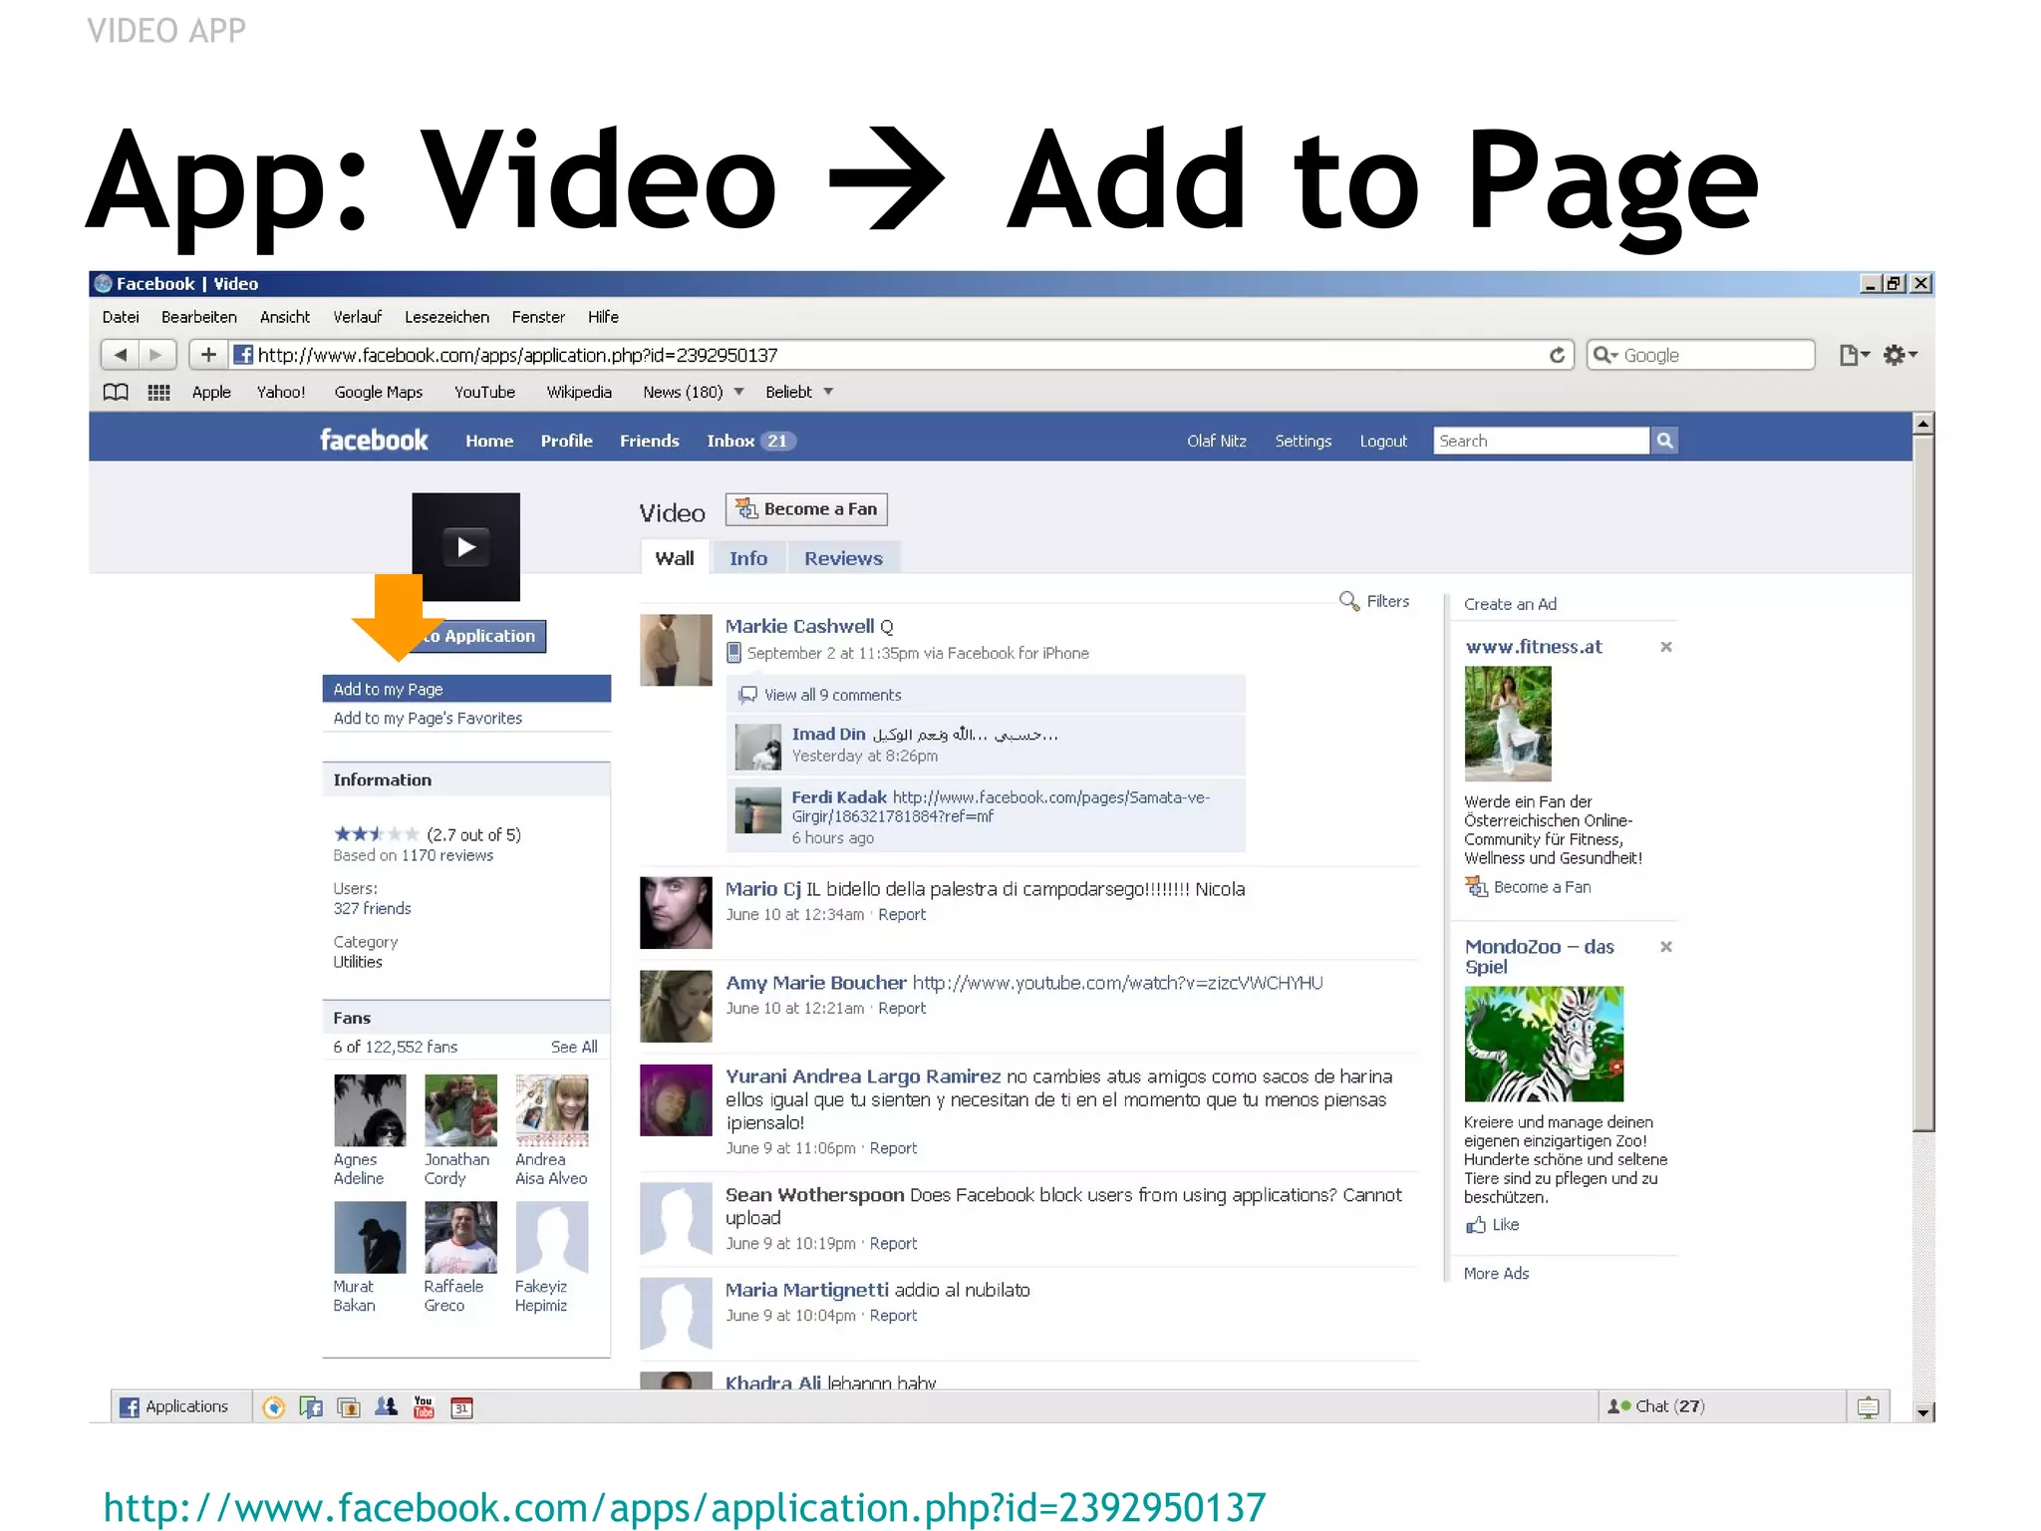Open the Inbox with 21 messages
The width and height of the screenshot is (2041, 1531).
pos(750,441)
